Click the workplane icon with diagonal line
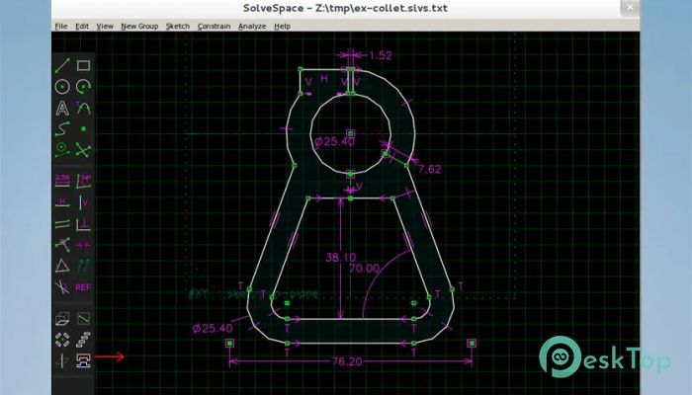 pos(83,318)
